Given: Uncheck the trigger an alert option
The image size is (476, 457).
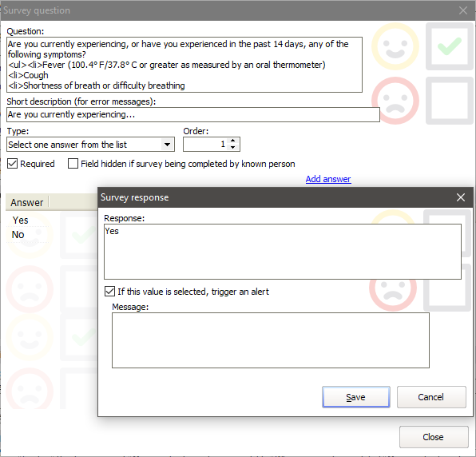Looking at the screenshot, I should click(109, 292).
